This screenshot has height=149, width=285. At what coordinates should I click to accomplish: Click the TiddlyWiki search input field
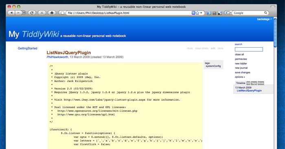(249, 49)
